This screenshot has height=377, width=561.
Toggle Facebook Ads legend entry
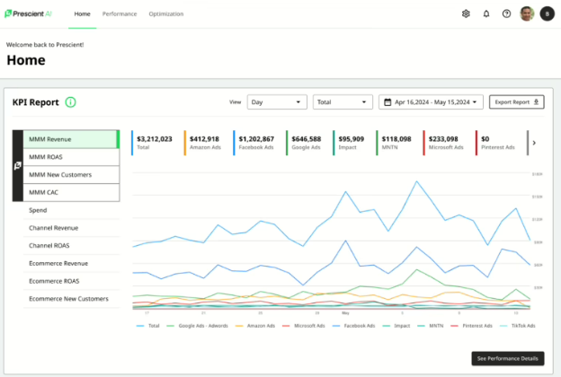pyautogui.click(x=356, y=326)
